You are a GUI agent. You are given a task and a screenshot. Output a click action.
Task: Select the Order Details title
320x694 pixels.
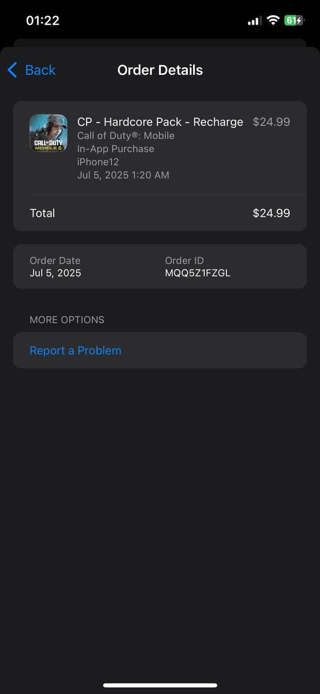click(160, 70)
